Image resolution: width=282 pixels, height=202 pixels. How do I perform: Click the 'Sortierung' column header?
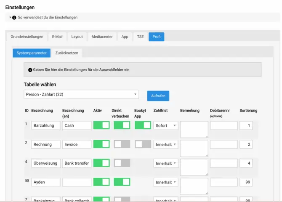tap(248, 111)
